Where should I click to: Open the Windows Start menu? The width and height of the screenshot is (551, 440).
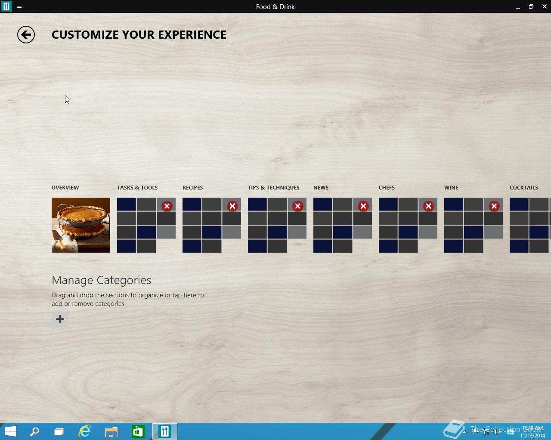click(x=10, y=431)
